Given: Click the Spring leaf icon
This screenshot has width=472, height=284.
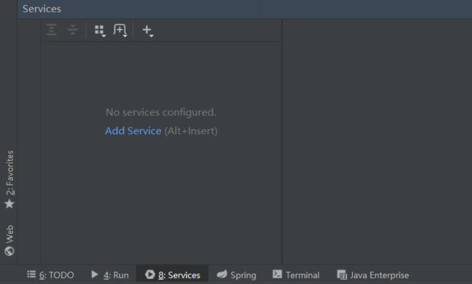Looking at the screenshot, I should (222, 274).
